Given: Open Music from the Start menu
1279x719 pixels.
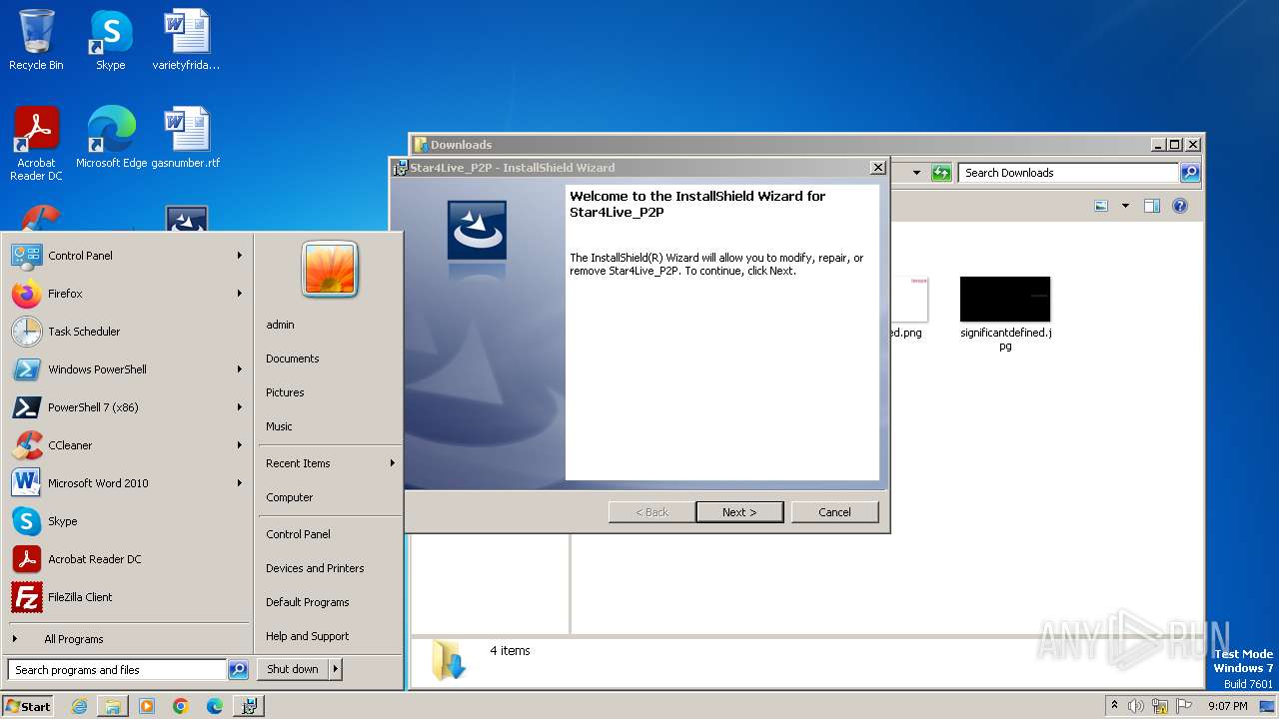Looking at the screenshot, I should pyautogui.click(x=330, y=426).
